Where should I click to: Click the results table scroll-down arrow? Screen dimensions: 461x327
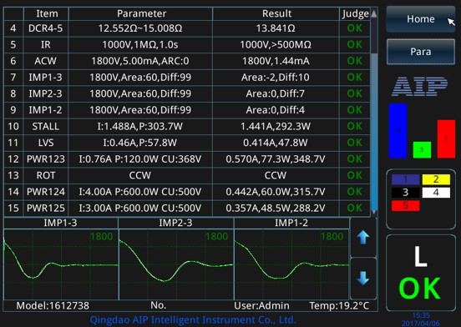[374, 212]
